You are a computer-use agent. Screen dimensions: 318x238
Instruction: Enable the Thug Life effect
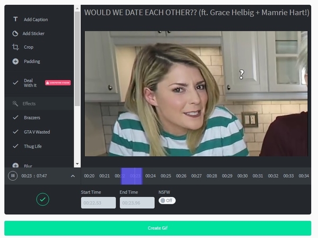(15, 146)
